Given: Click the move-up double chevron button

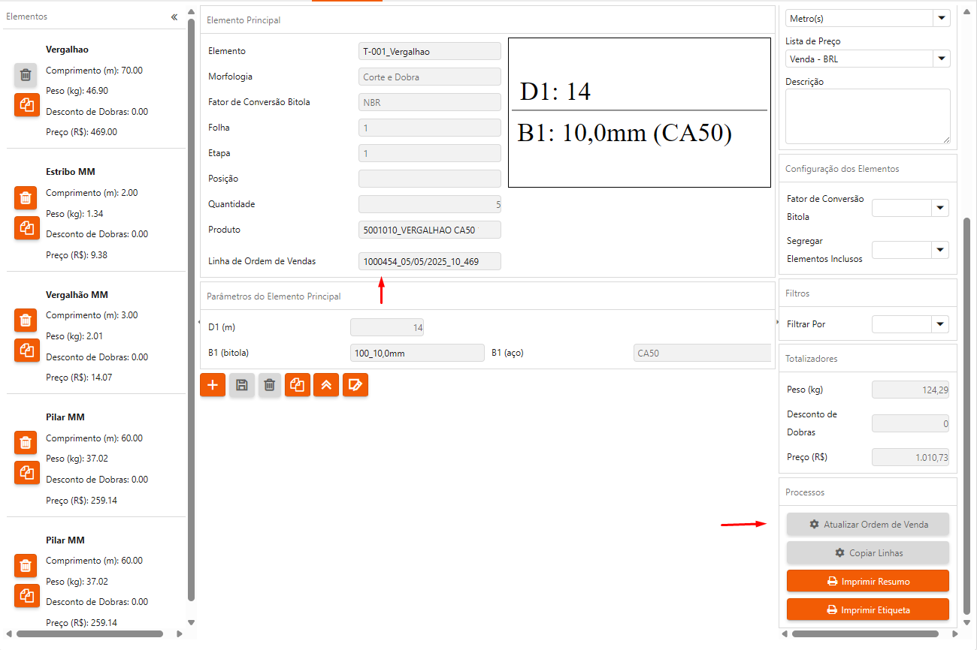Looking at the screenshot, I should click(x=326, y=385).
